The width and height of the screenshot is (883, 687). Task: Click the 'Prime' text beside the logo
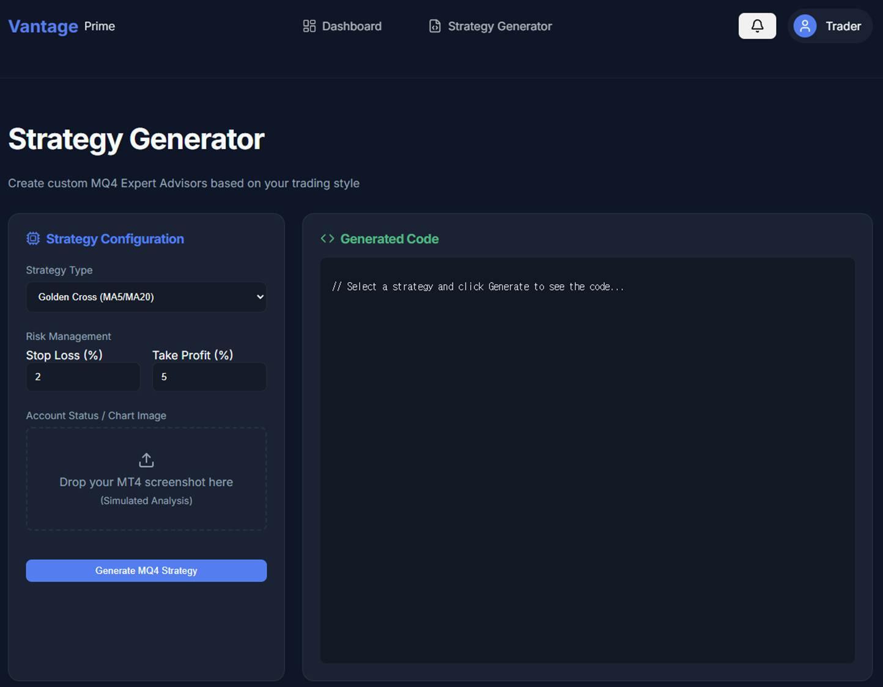100,26
